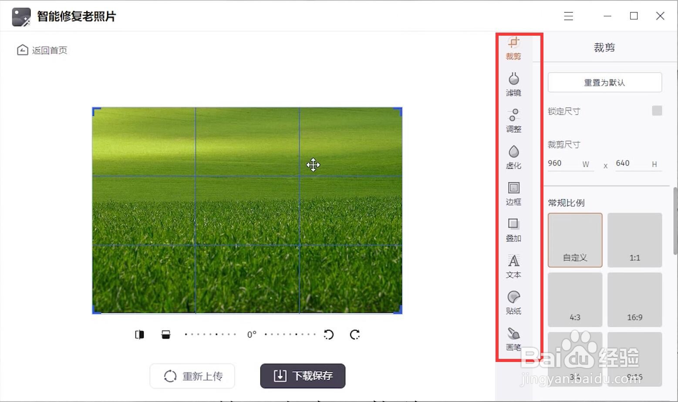The width and height of the screenshot is (678, 402).
Task: Flip the image vertically
Action: coord(166,335)
